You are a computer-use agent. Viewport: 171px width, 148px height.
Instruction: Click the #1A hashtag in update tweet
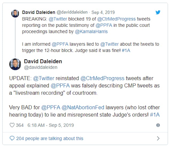coord(155,114)
